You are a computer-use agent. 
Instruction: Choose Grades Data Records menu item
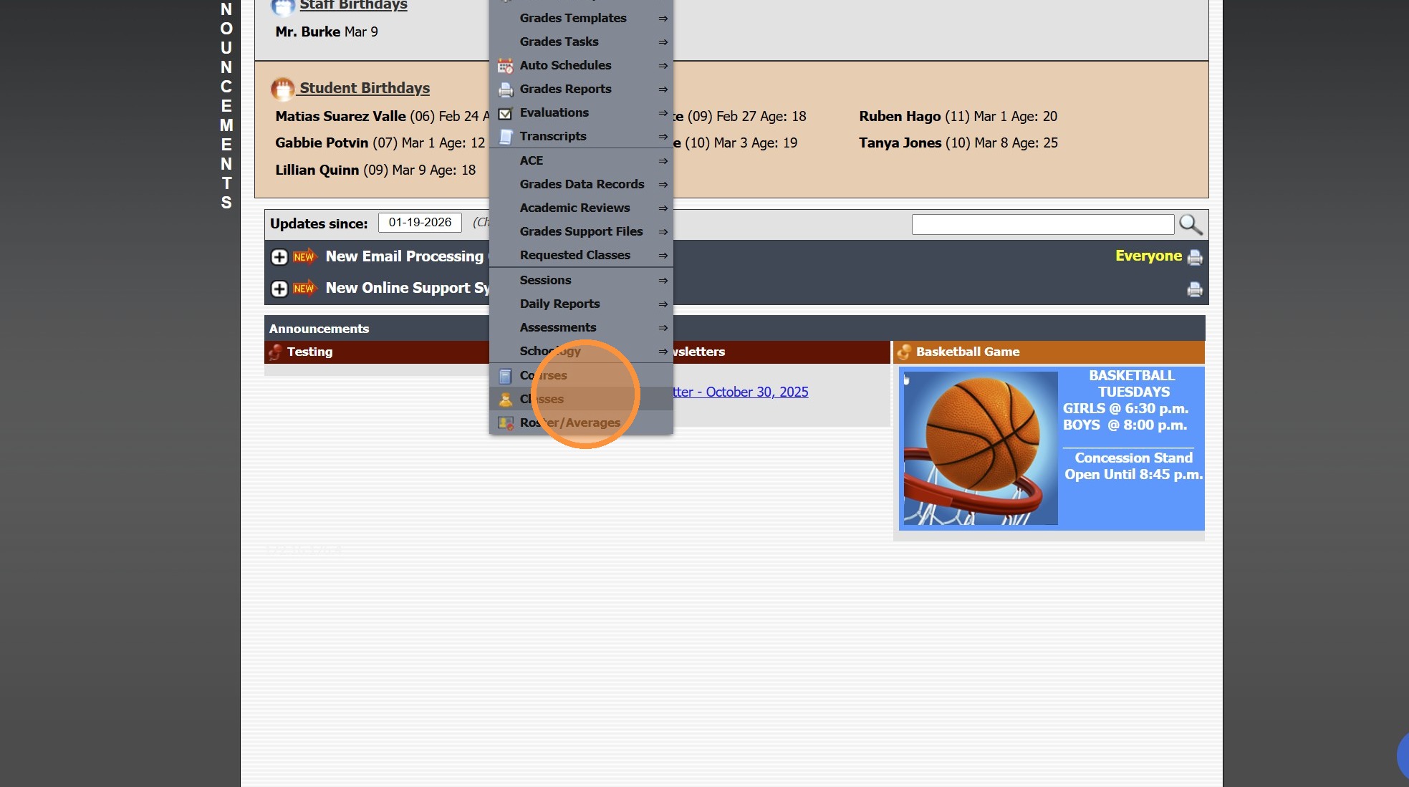tap(582, 184)
